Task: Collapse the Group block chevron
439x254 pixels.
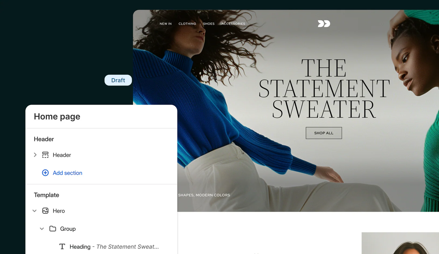Action: pos(42,229)
